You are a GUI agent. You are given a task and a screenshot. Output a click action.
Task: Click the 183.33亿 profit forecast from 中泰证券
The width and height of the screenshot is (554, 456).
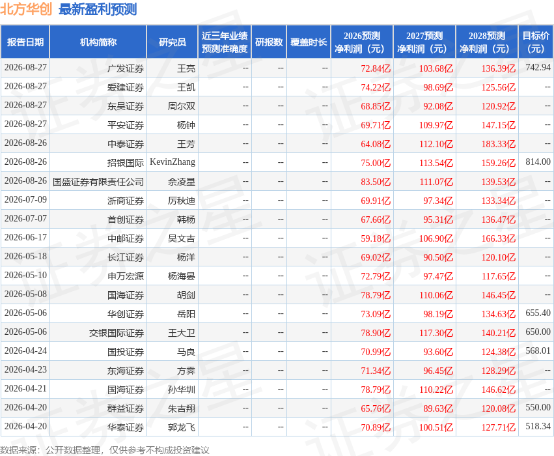[x=498, y=144]
